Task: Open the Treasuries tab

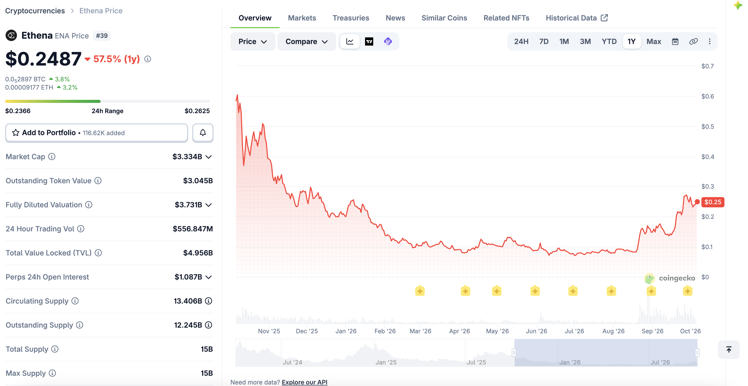Action: pyautogui.click(x=351, y=18)
